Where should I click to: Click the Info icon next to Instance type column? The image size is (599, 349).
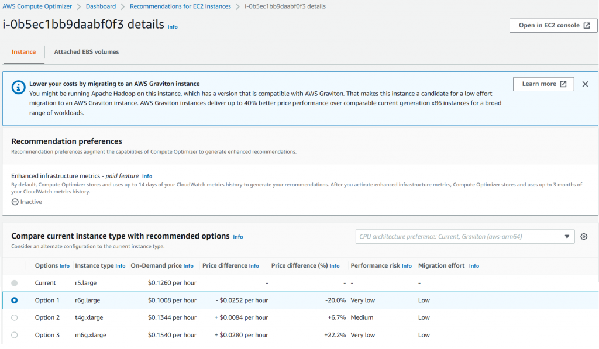coord(120,265)
